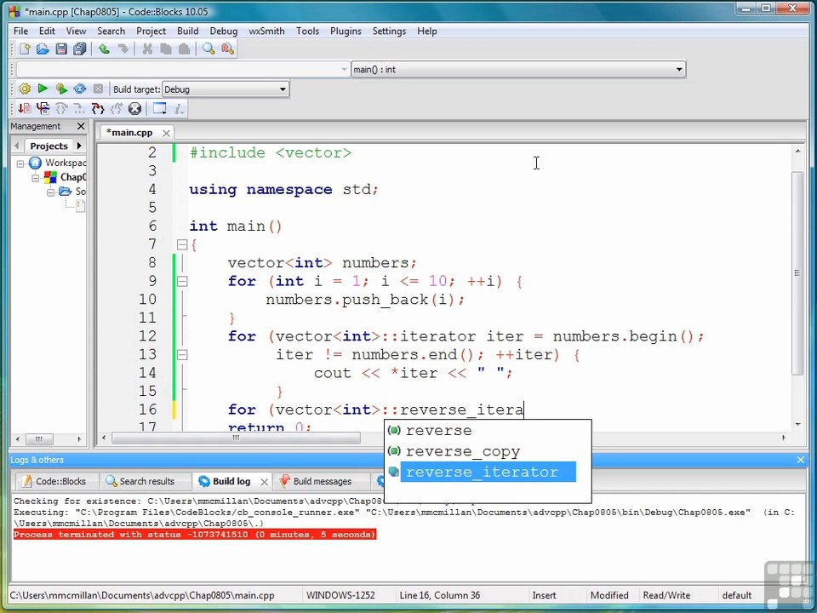The height and width of the screenshot is (613, 817).
Task: Open the Search menu
Action: [111, 32]
